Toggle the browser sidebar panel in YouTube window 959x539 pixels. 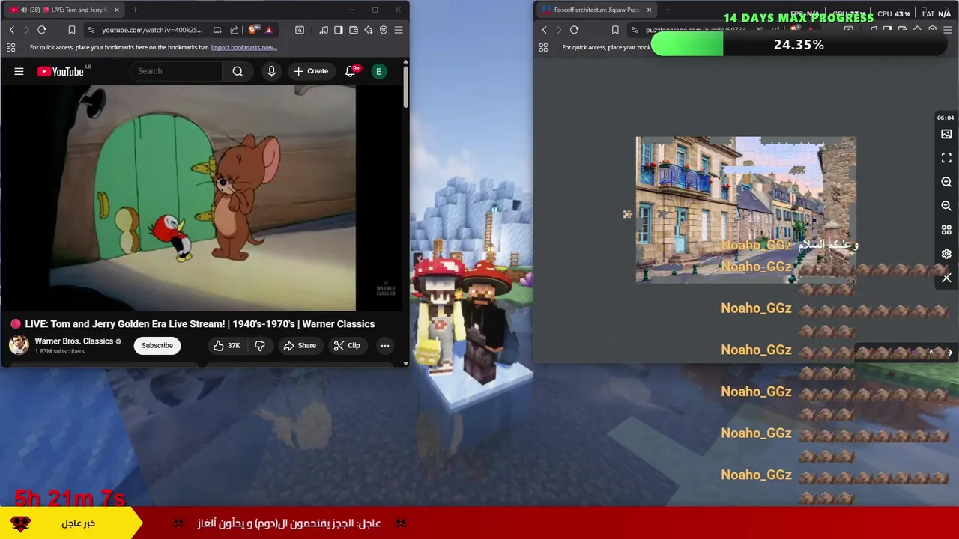[x=339, y=30]
